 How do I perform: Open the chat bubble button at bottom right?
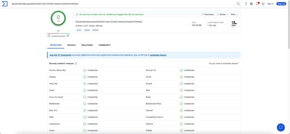(x=281, y=127)
